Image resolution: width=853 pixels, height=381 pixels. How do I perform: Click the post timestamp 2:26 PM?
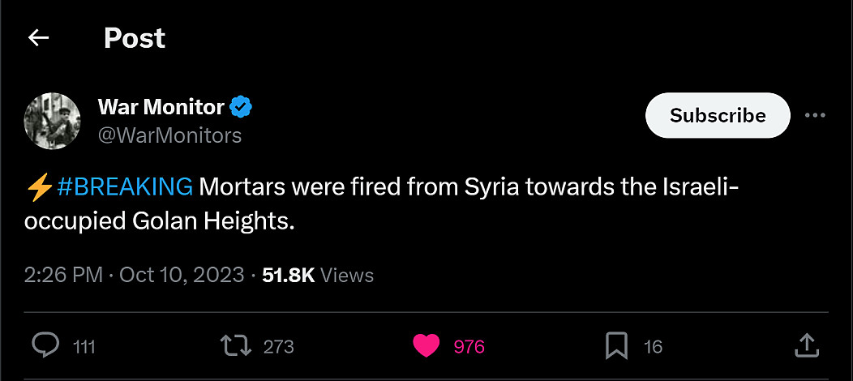click(x=63, y=275)
